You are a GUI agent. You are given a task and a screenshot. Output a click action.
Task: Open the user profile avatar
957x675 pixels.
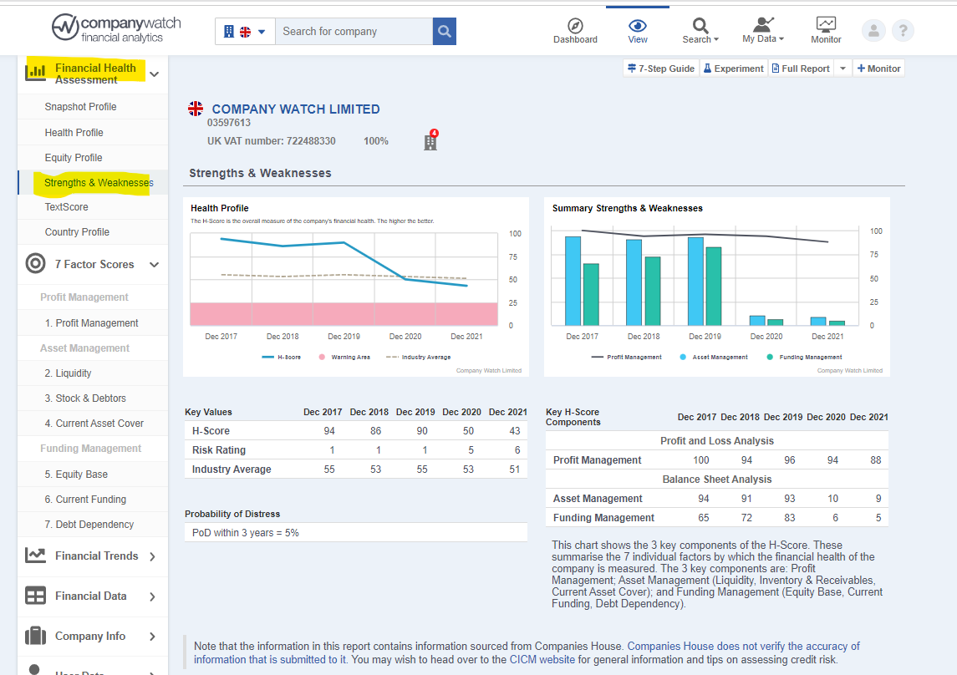[873, 30]
